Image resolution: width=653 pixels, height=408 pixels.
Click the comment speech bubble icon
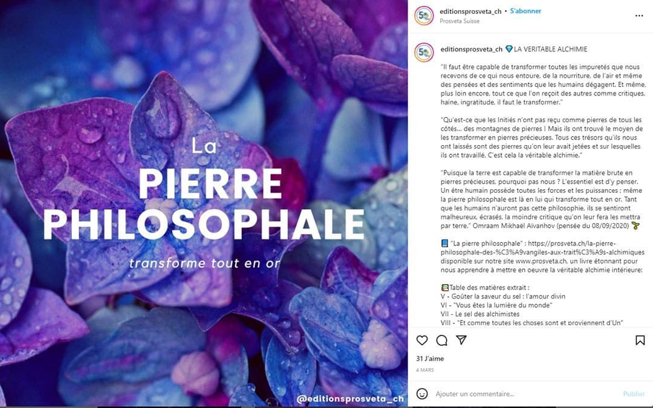[x=442, y=340]
